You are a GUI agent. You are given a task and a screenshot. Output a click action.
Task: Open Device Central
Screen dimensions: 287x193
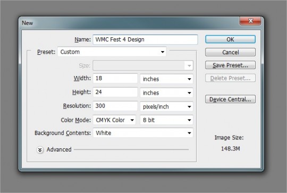click(x=230, y=99)
